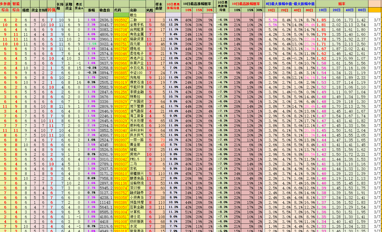Select the '酿酒食品' name cell
Viewport: 382px width, 232px height.
pos(137,178)
